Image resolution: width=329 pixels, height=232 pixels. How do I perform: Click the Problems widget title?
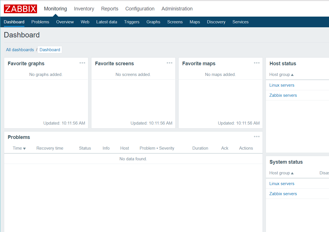click(19, 137)
